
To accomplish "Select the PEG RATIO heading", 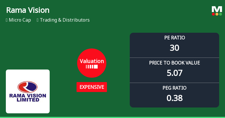I will click(174, 88).
